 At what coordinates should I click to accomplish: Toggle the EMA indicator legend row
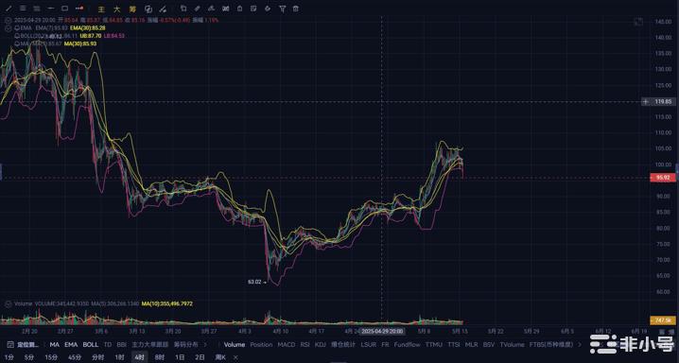pos(61,27)
